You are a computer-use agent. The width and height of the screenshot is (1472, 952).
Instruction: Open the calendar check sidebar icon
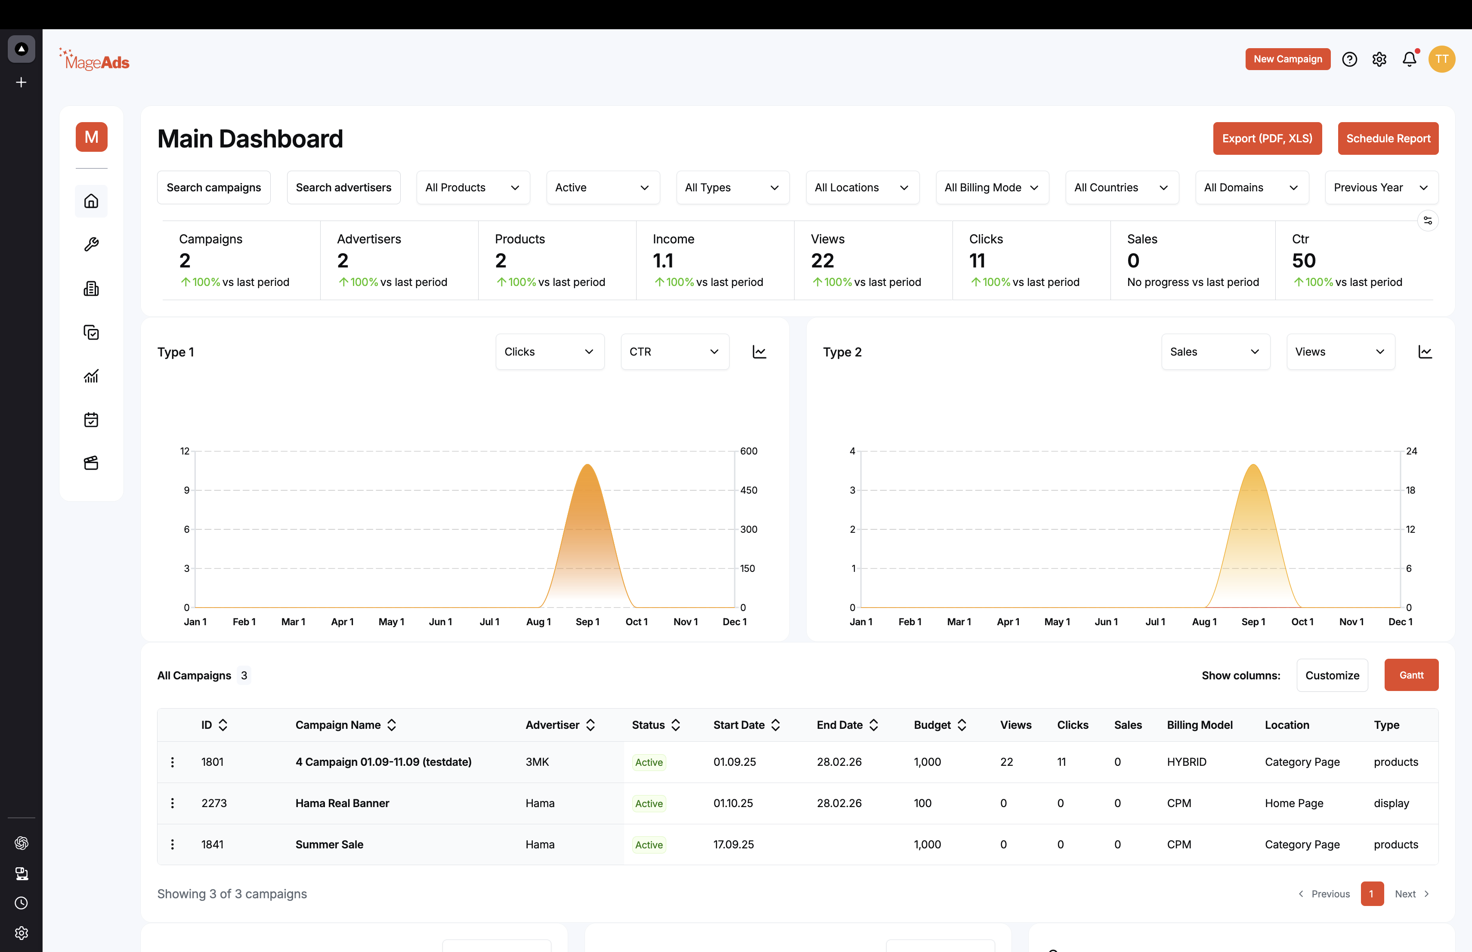[91, 420]
